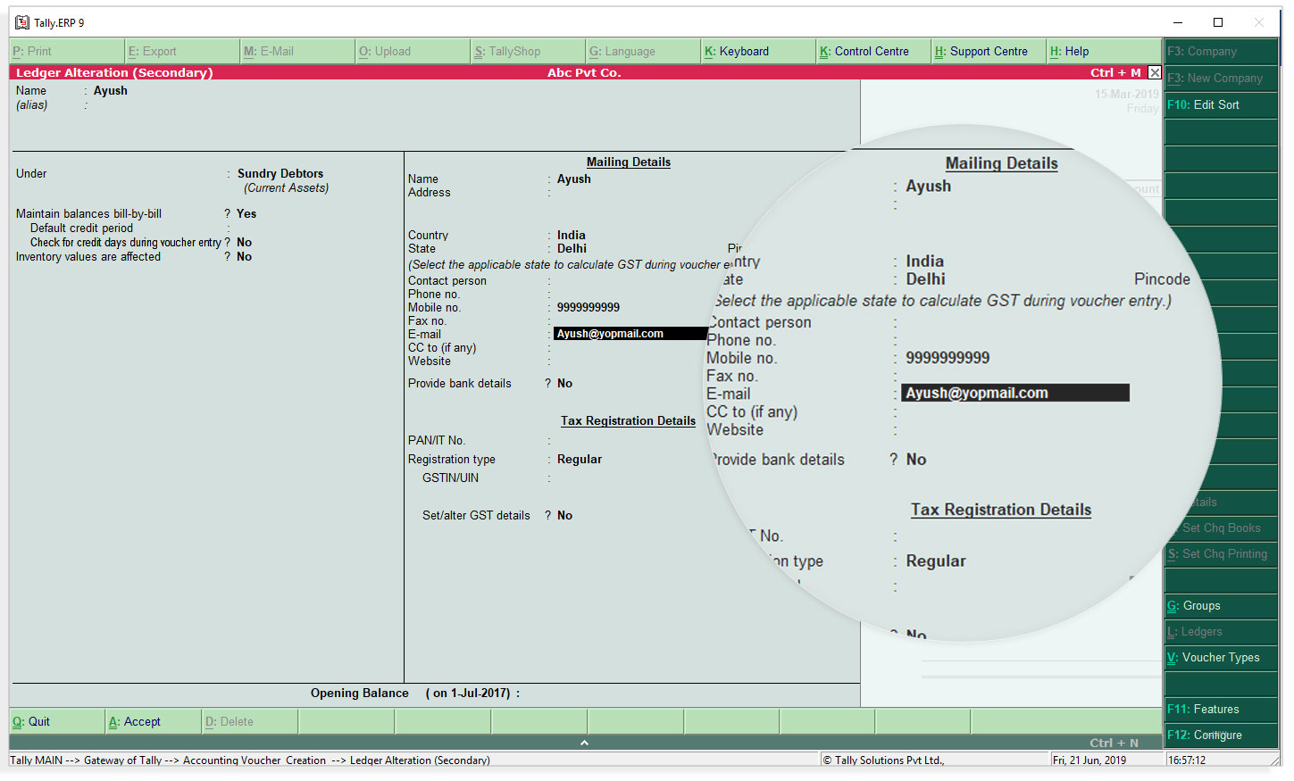
Task: Click the date Fri, 21 Jun, 2019 in status bar
Action: coord(1089,760)
